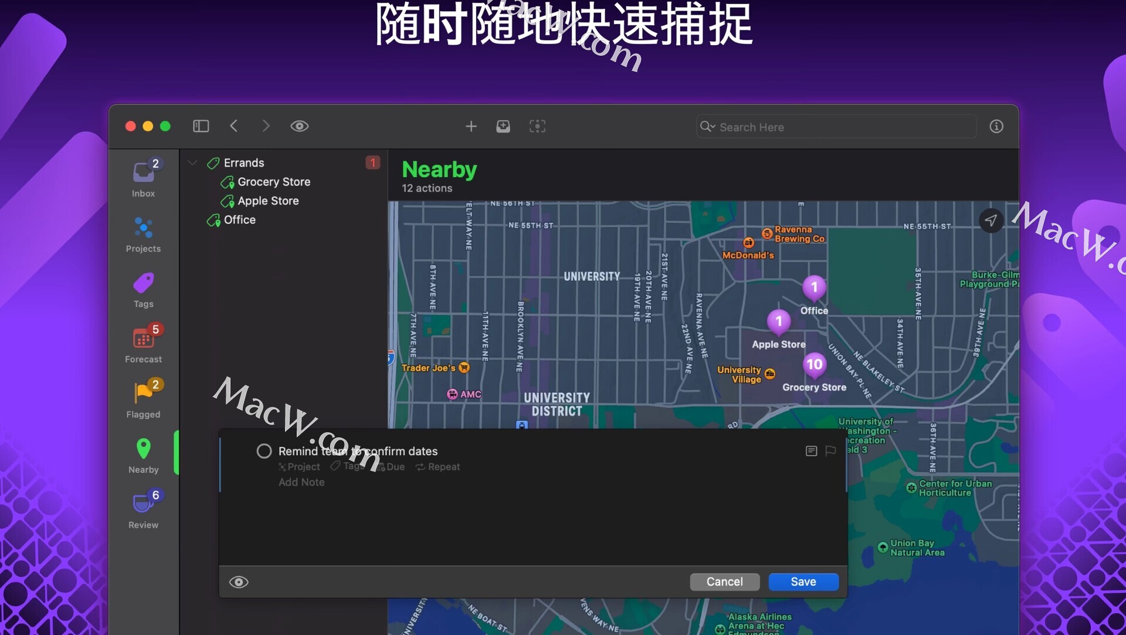Save the new action
The width and height of the screenshot is (1126, 635).
[x=803, y=582]
